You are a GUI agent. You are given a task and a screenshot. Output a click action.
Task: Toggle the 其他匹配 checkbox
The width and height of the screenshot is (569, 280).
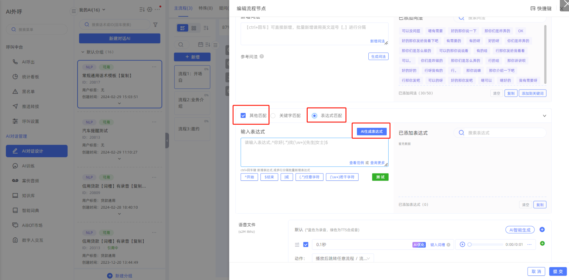pos(243,116)
